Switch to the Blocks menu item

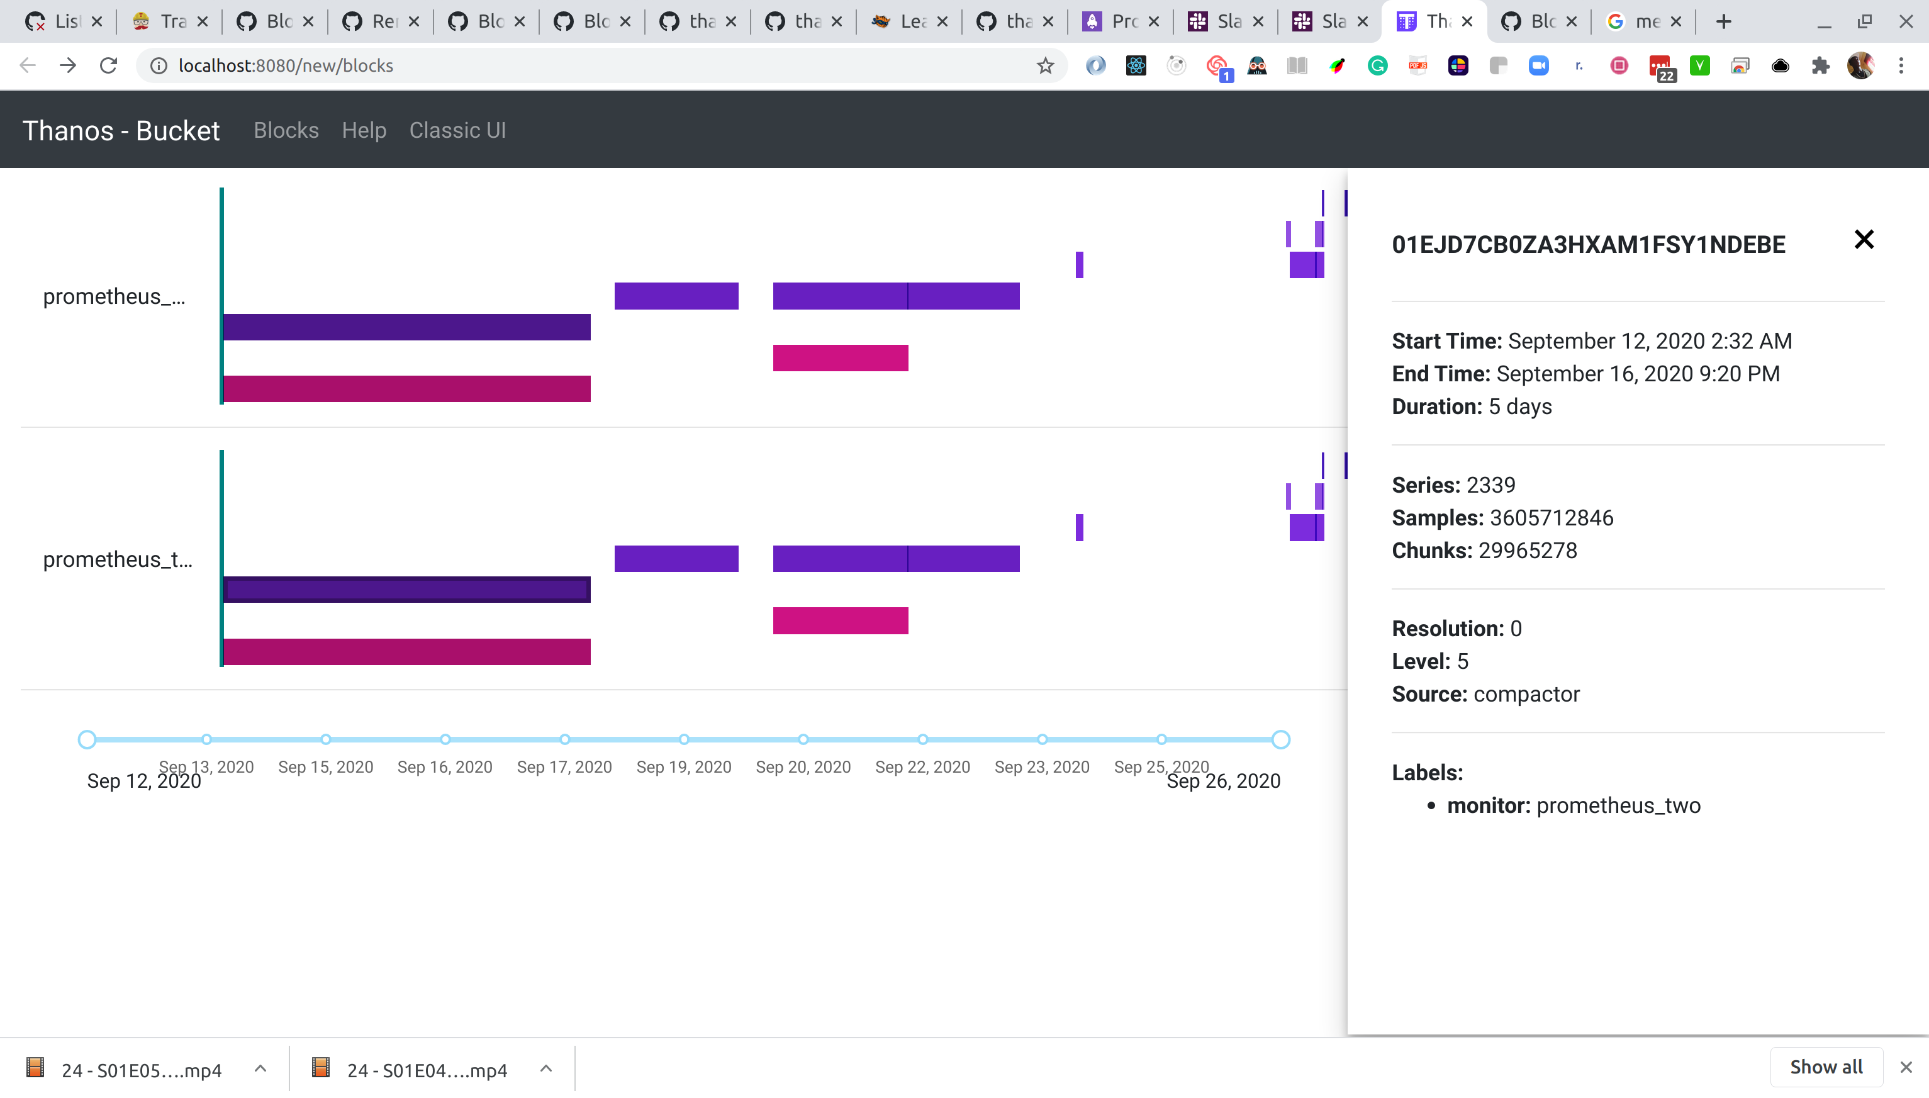click(286, 130)
